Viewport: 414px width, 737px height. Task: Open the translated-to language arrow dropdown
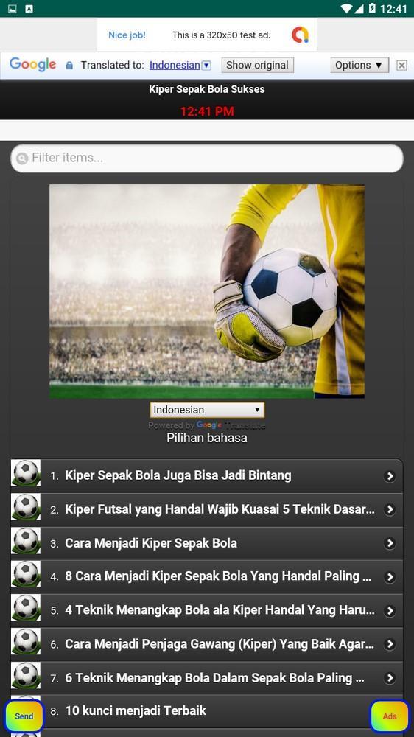point(206,66)
